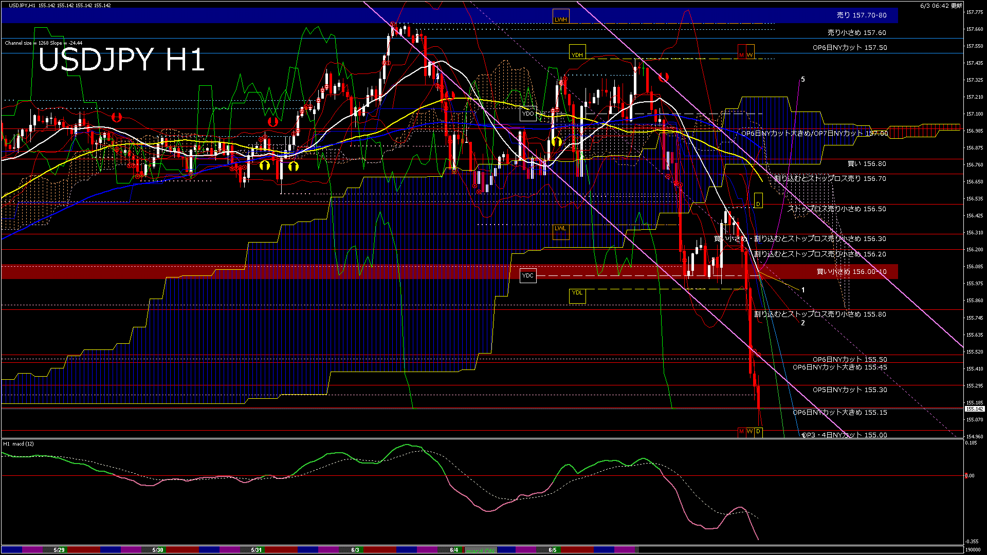Select the YDC marker on red zone
This screenshot has width=987, height=555.
[528, 275]
